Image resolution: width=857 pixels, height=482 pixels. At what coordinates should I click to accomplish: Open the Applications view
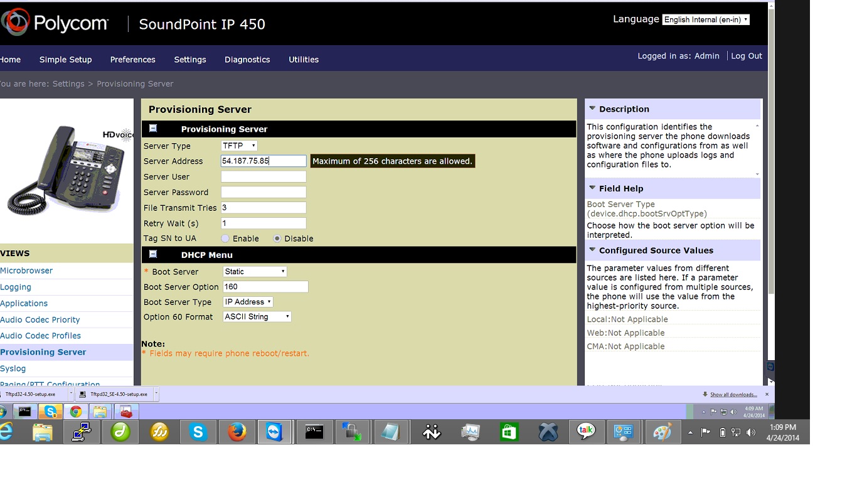24,303
